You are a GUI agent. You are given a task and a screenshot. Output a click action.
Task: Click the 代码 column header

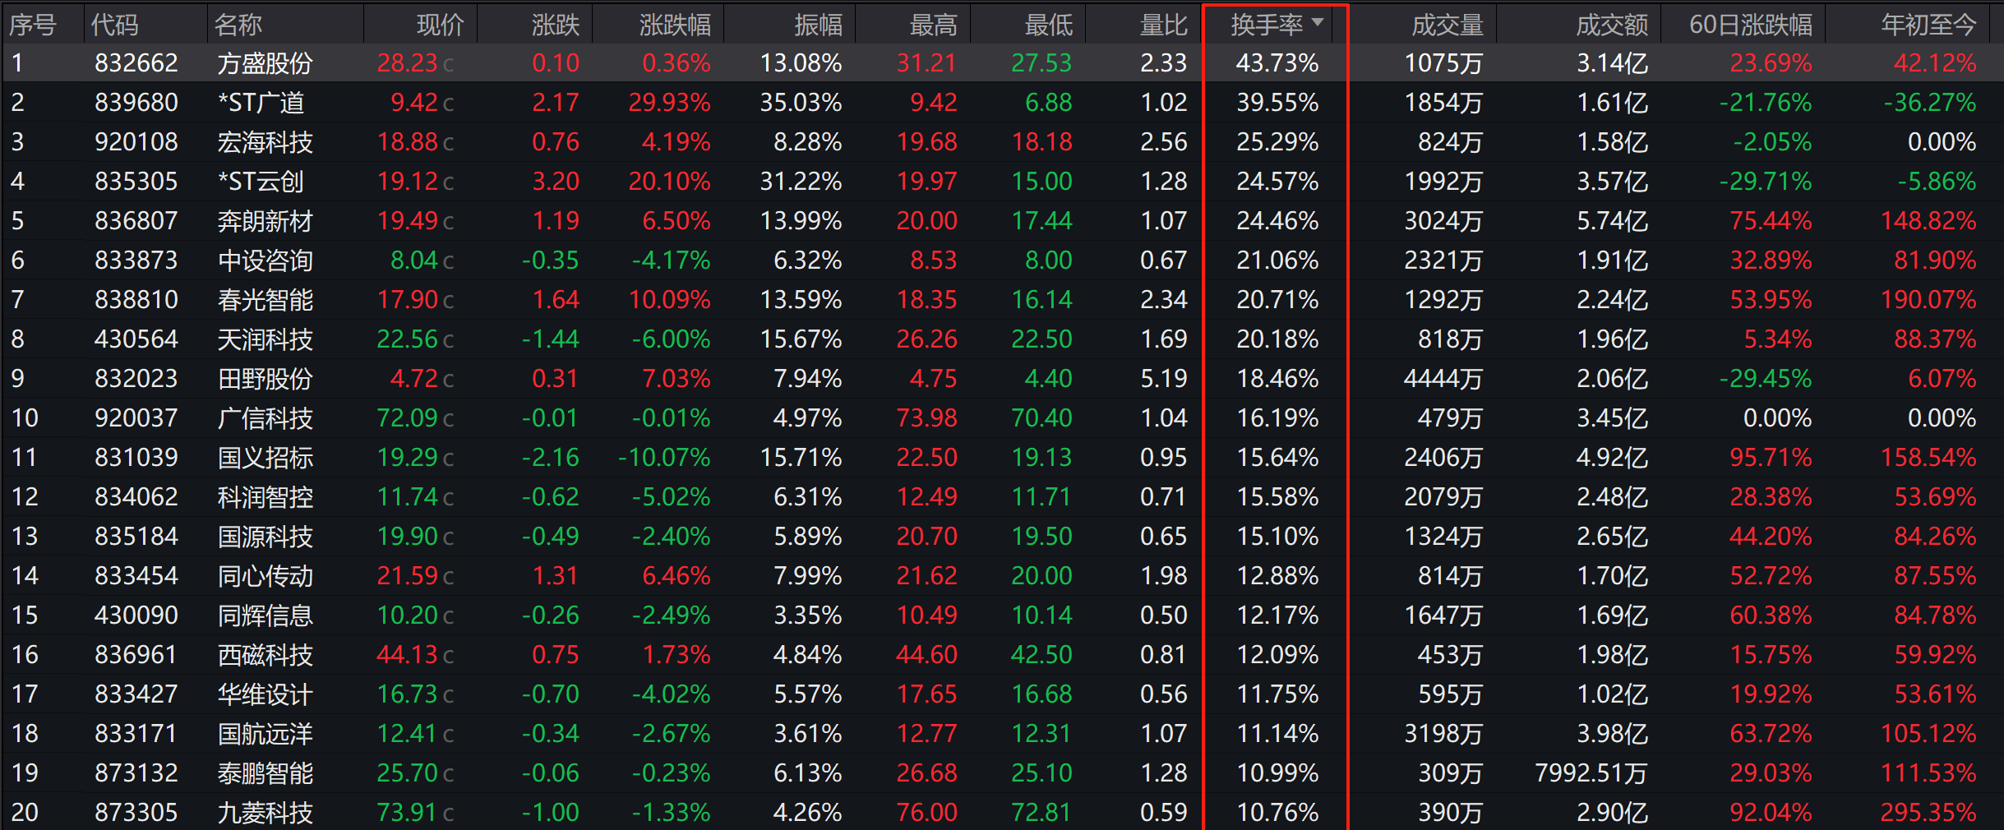click(x=114, y=25)
